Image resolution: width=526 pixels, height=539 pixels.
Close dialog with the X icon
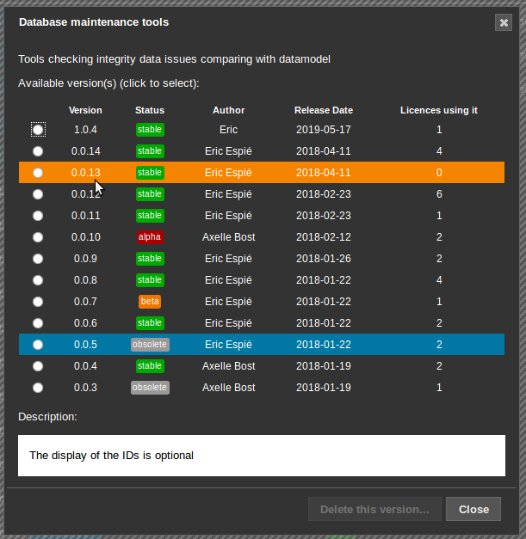504,23
